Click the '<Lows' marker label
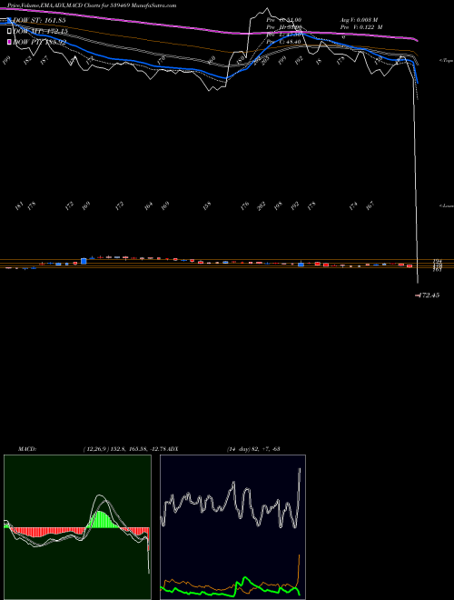 point(446,205)
